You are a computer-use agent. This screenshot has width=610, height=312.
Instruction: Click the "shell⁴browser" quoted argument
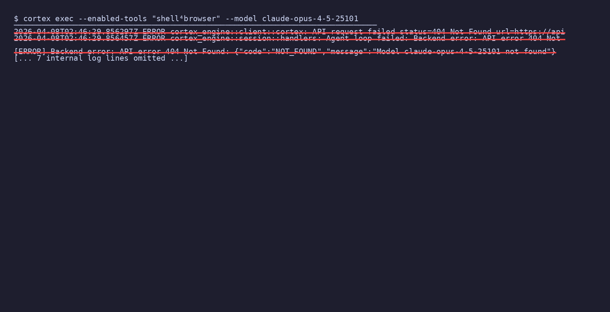186,19
